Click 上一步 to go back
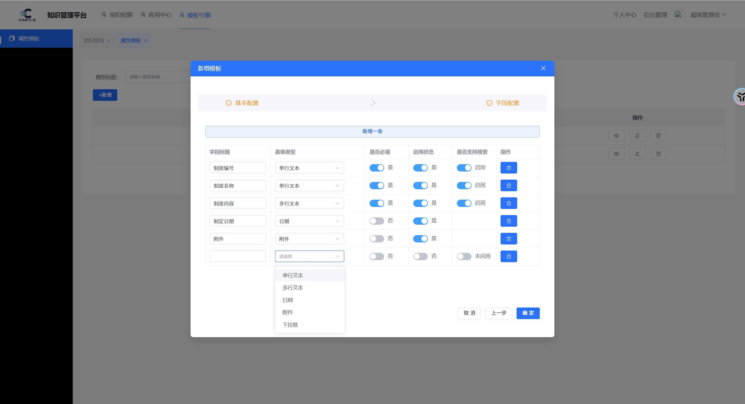 point(499,313)
